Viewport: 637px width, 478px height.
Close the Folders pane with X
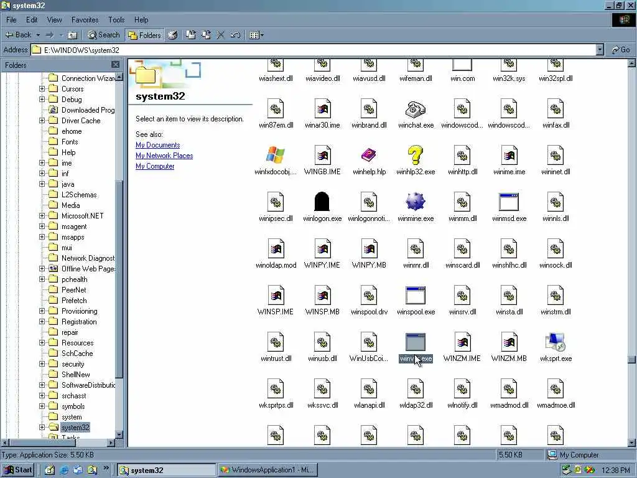(x=115, y=65)
